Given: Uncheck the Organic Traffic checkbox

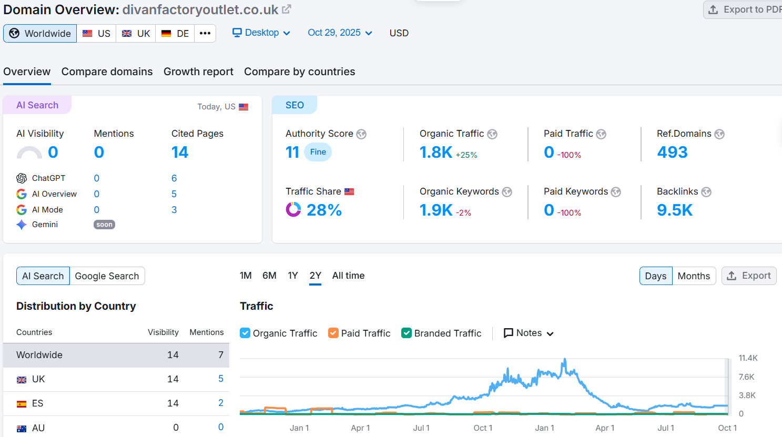Looking at the screenshot, I should click(x=245, y=333).
